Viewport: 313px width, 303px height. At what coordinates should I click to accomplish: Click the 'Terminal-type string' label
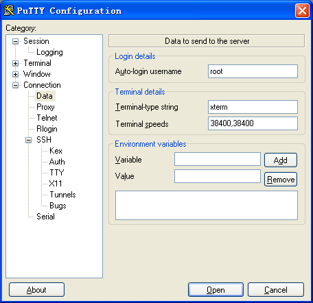point(147,107)
